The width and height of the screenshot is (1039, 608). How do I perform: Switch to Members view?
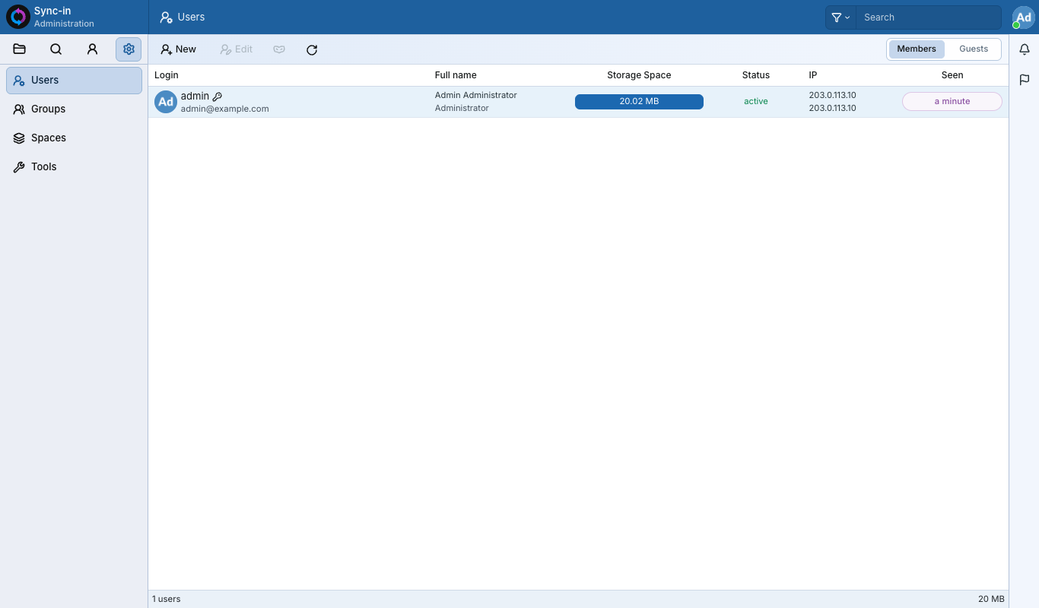click(917, 49)
